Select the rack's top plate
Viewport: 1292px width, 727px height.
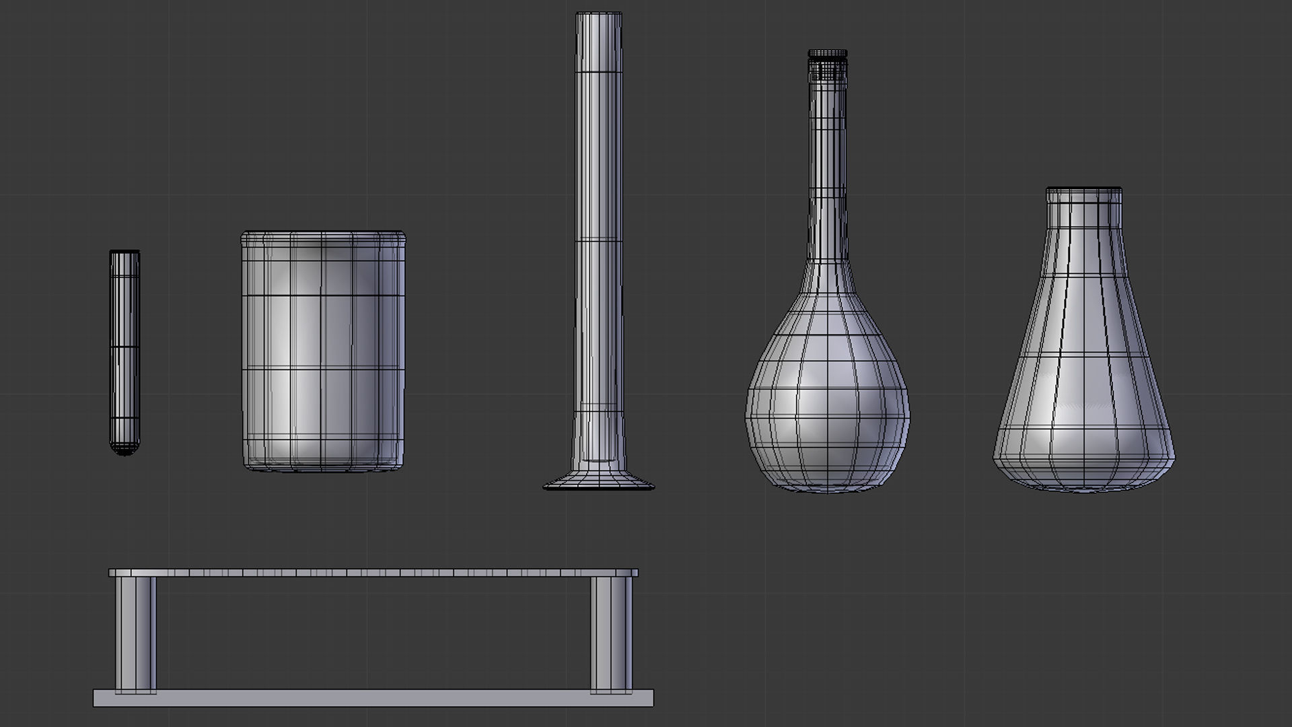pos(373,573)
